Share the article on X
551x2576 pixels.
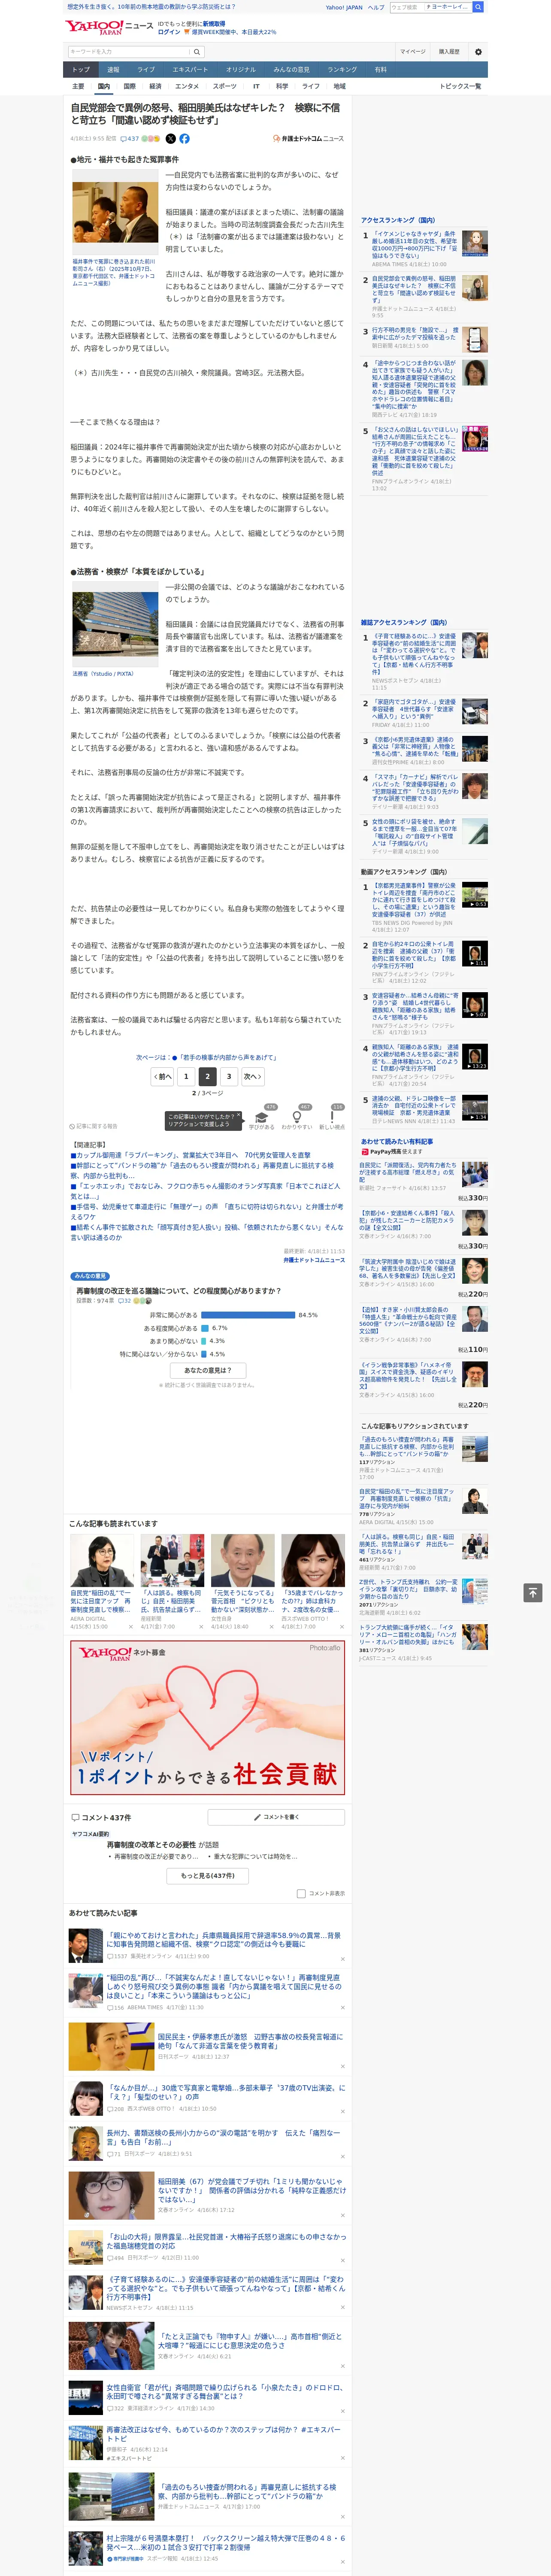pos(170,139)
